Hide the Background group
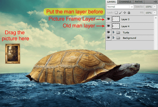The image size is (158, 107). (108, 38)
